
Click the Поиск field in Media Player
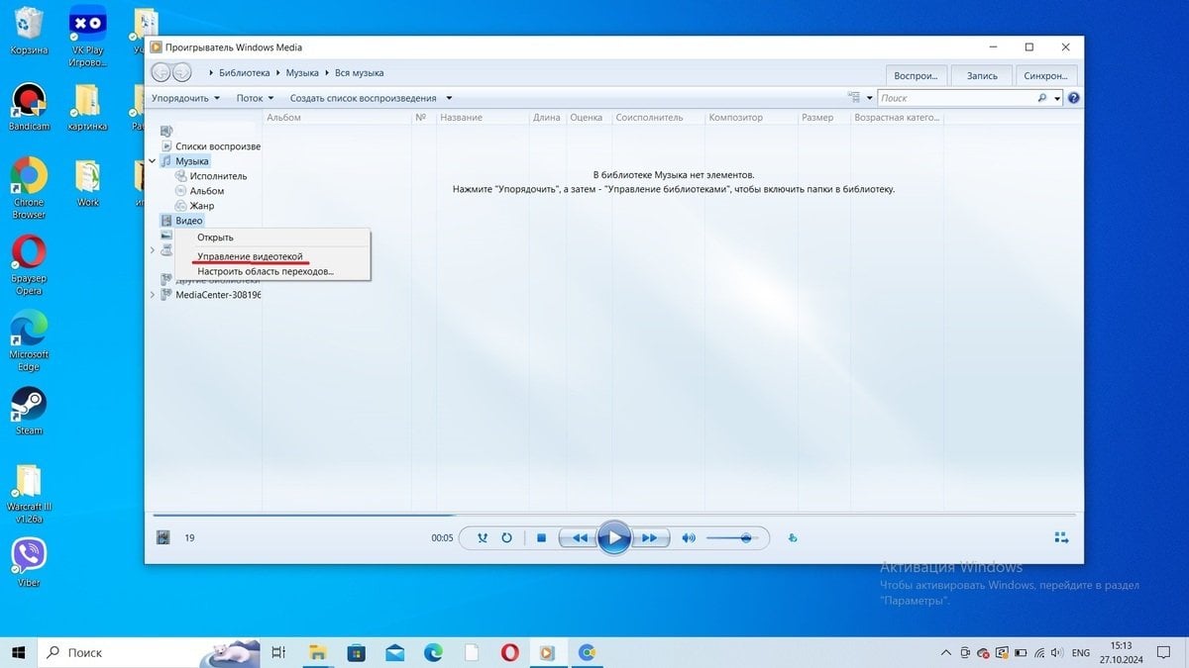pos(956,98)
